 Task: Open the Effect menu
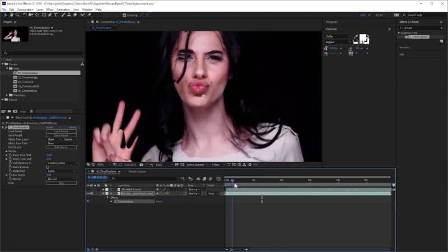50,10
